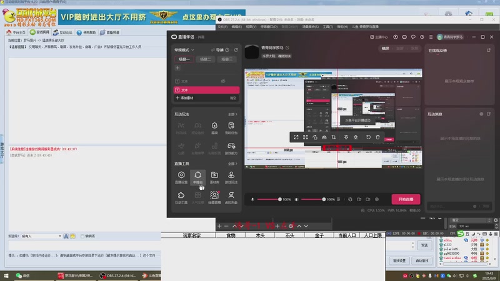Expand 全部 for 互动玩法
500x281 pixels.
[x=232, y=114]
